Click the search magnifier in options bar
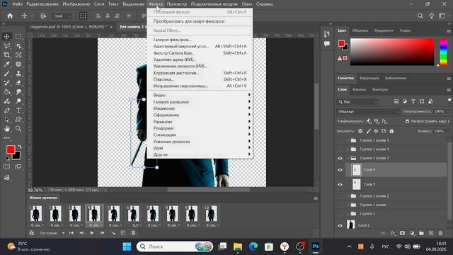 [x=420, y=16]
